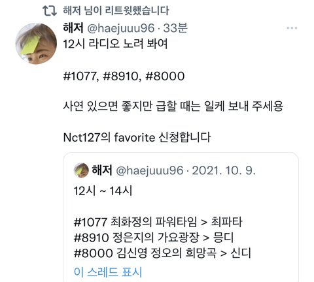Viewport: 314px width, 282px height.
Task: Open hashtag #8910 in main tweet
Action: [121, 76]
